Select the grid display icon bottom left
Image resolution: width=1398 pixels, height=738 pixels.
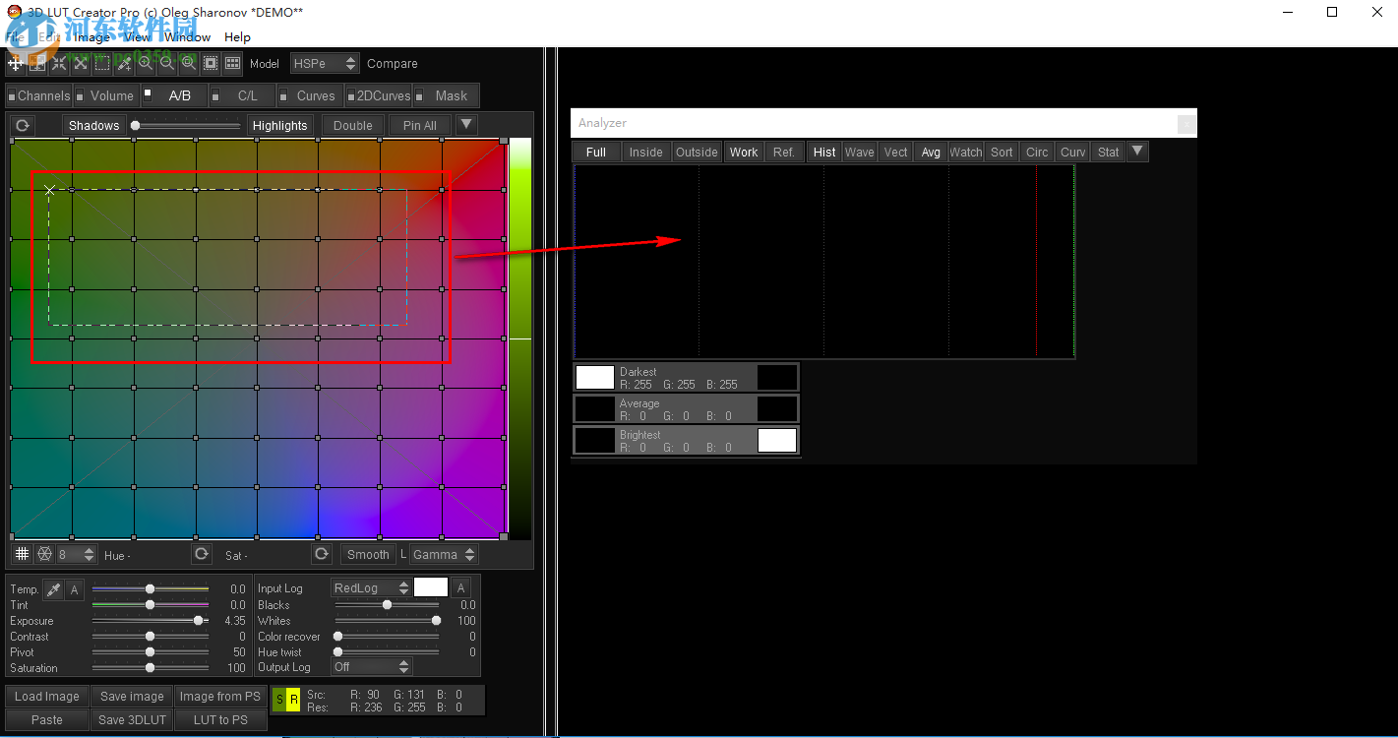click(x=22, y=554)
